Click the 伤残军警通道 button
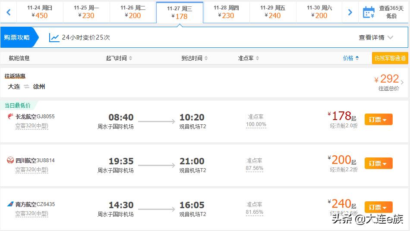This screenshot has width=410, height=231. pos(390,58)
